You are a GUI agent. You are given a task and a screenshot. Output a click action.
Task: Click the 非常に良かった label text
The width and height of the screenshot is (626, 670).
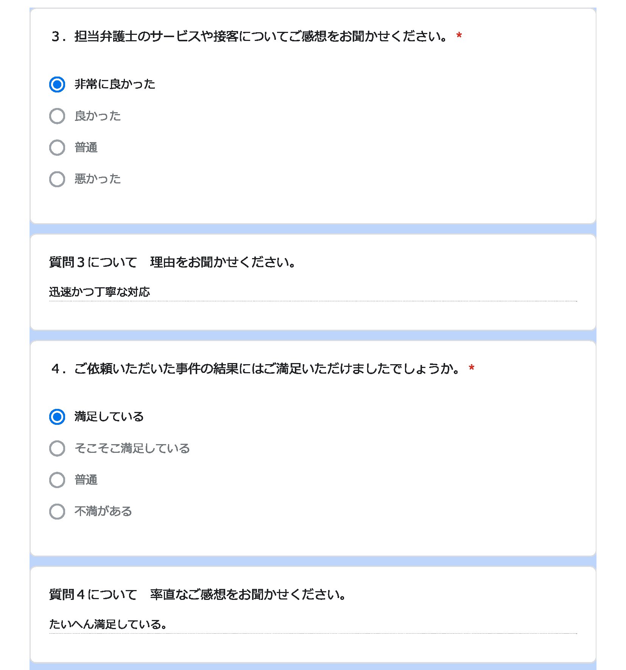115,84
